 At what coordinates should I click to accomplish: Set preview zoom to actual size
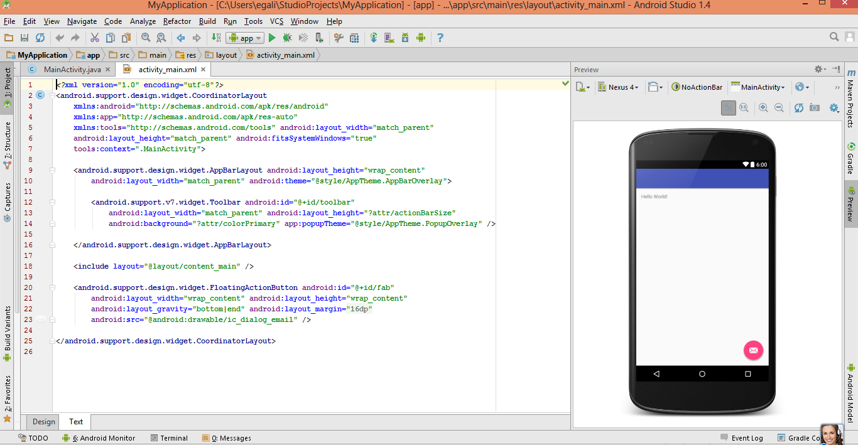coord(744,108)
